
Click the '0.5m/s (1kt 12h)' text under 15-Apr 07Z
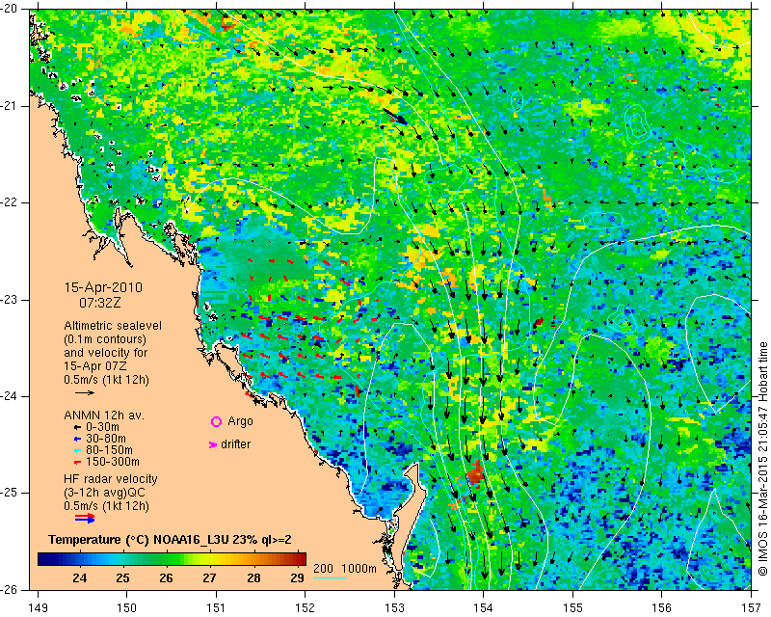106,380
